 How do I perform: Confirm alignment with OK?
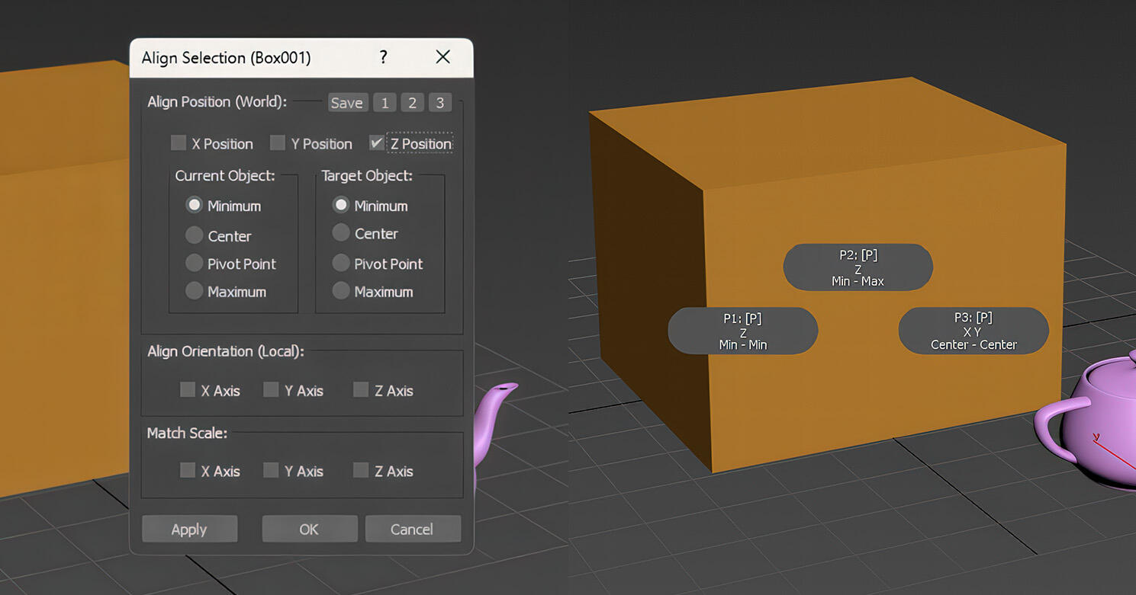pyautogui.click(x=309, y=529)
